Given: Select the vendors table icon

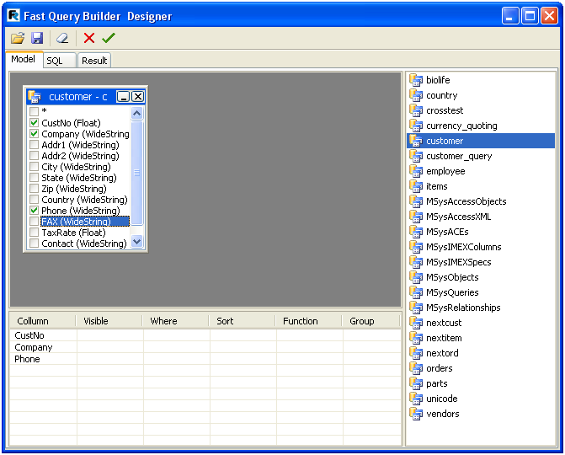Looking at the screenshot, I should pos(415,414).
